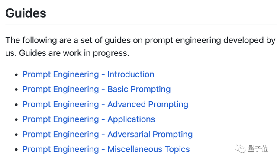Viewport: 277px width, 161px height.
Task: Open the Prompt Engineering - Introduction guide
Action: [x=88, y=74]
